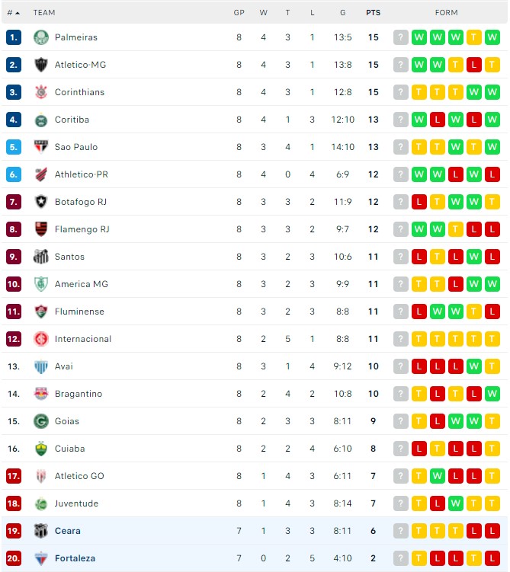510x572 pixels.
Task: Click the Sao Paulo club crest
Action: [x=41, y=147]
